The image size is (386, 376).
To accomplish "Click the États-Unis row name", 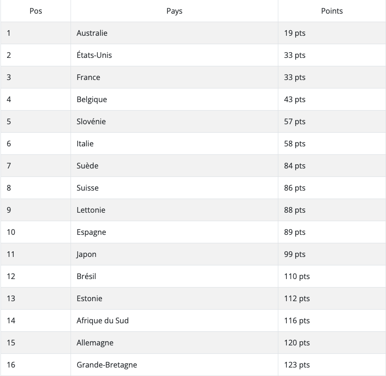I will [x=94, y=55].
